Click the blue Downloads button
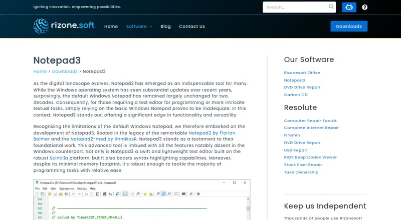Image resolution: width=401 pixels, height=220 pixels. [349, 26]
